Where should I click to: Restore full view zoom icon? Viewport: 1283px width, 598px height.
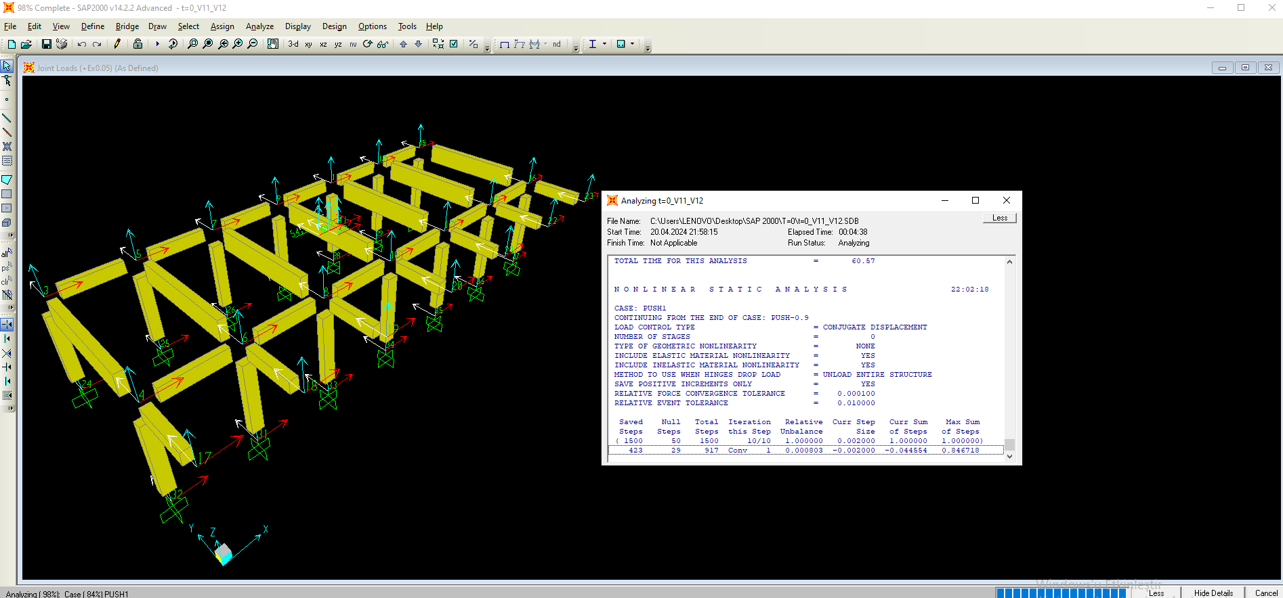(x=208, y=44)
